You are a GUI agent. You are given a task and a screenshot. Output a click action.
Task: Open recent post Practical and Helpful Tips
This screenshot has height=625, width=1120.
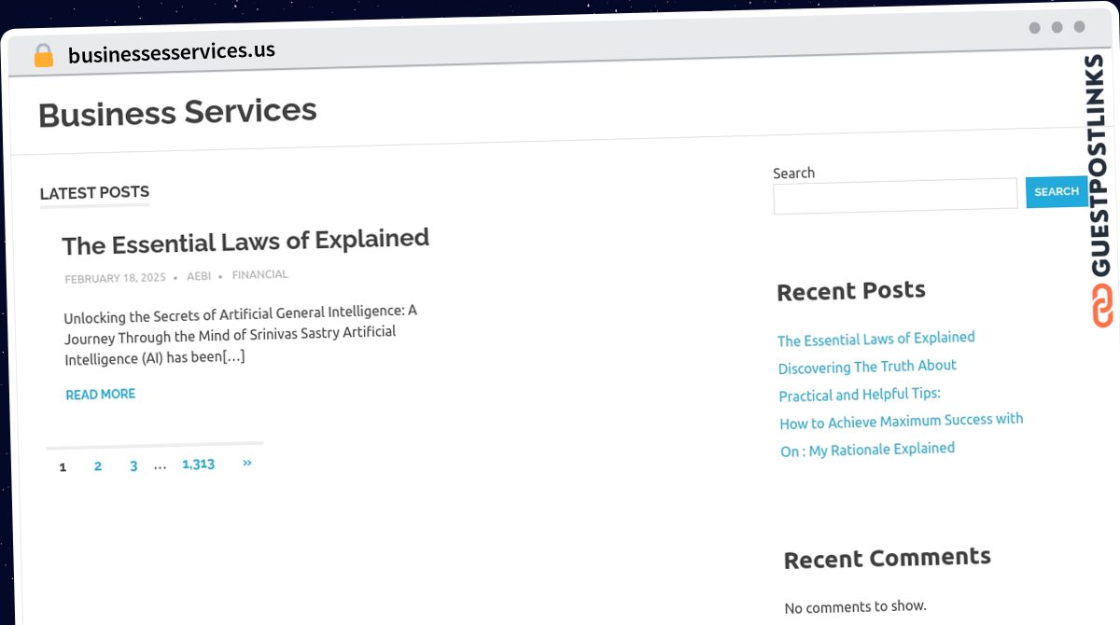coord(860,395)
